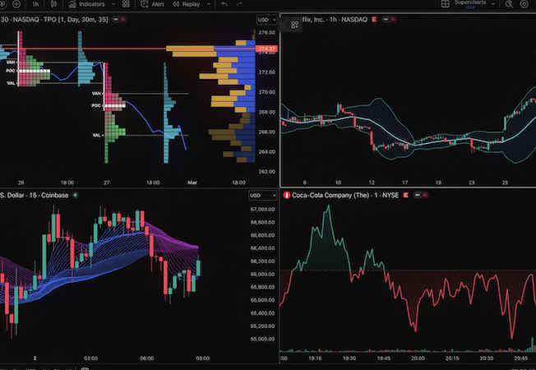This screenshot has width=536, height=370.
Task: Open the layout grid setup icon
Action: 445,4
